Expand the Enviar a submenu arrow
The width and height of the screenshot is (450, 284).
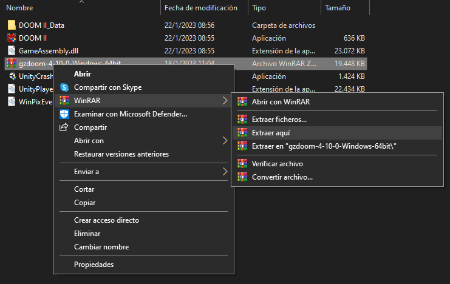225,172
